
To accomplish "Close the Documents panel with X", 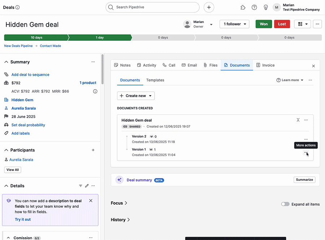I will pyautogui.click(x=313, y=66).
